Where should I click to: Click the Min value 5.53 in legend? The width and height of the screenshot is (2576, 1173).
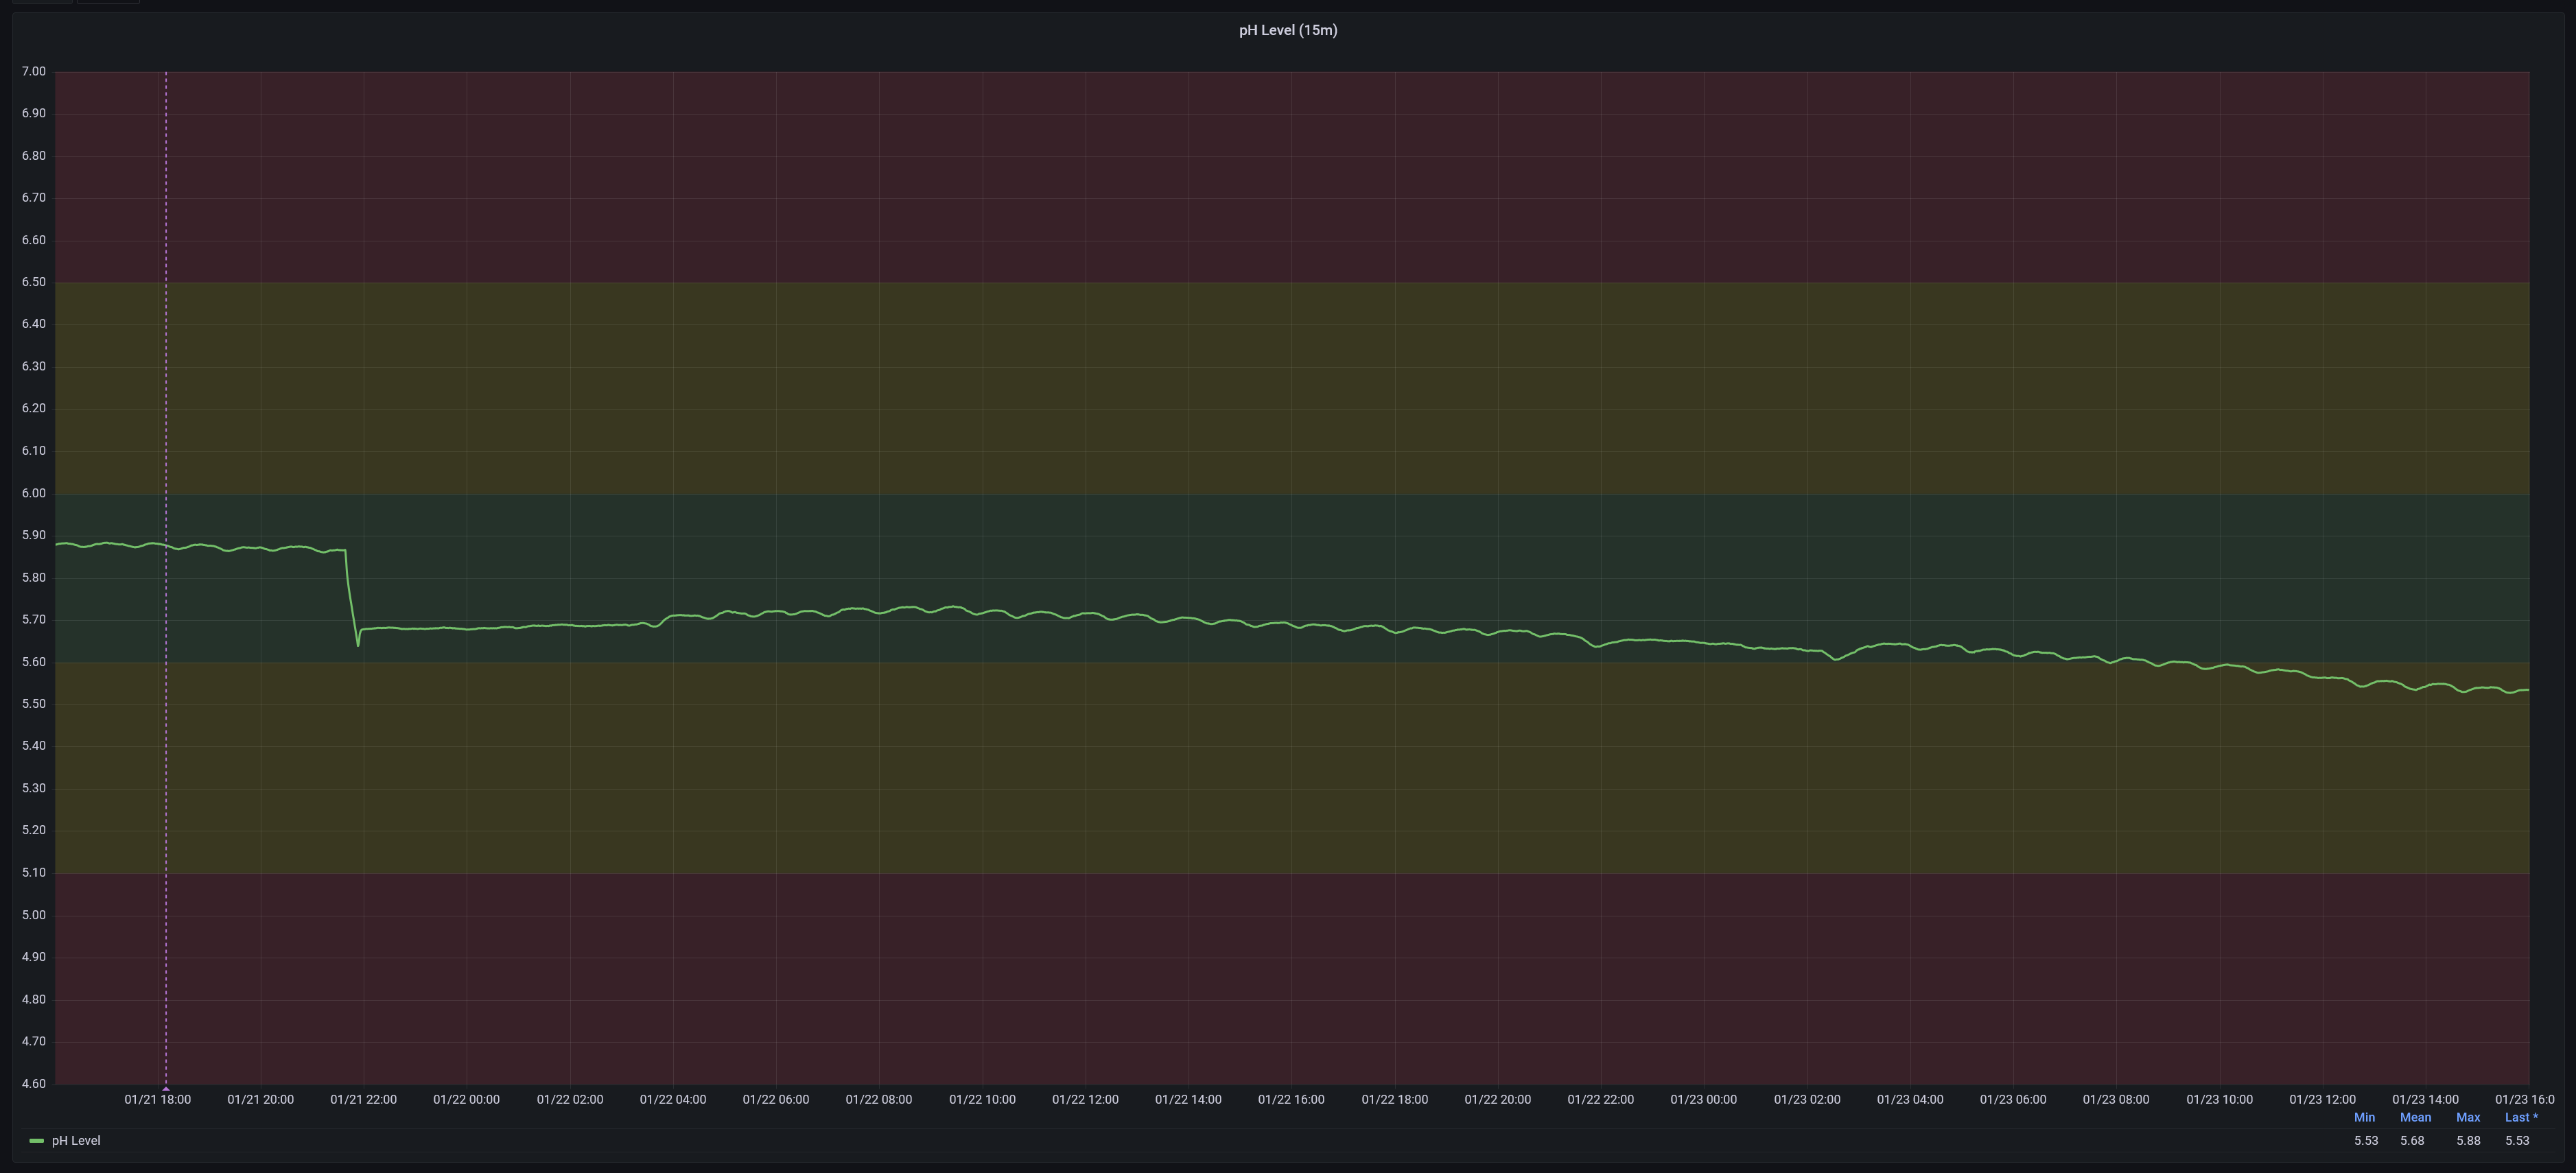[2365, 1141]
